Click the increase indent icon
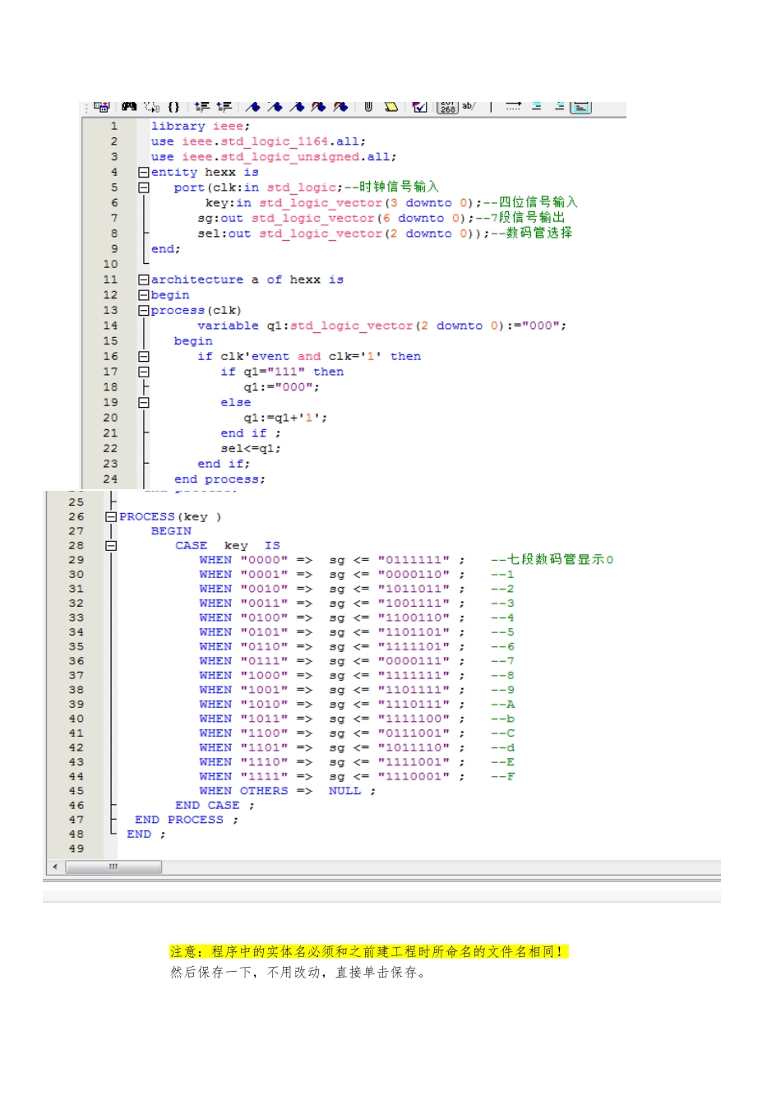The image size is (781, 1105). pyautogui.click(x=202, y=107)
